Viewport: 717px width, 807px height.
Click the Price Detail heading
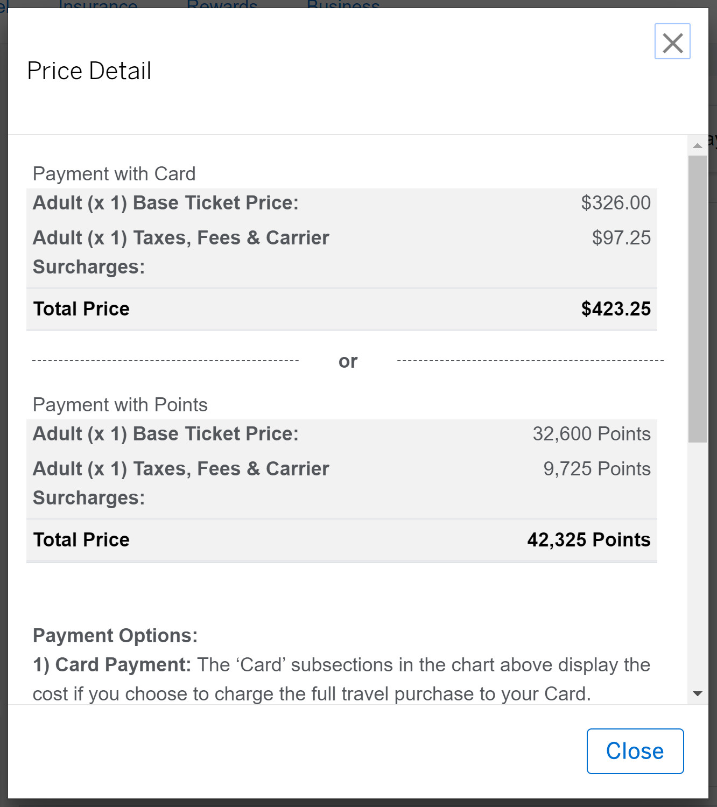[89, 71]
